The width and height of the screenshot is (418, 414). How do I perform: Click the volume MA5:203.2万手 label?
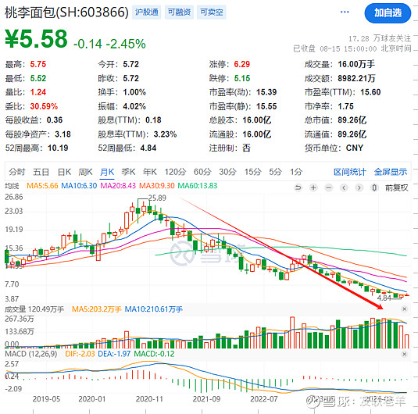[x=97, y=309]
